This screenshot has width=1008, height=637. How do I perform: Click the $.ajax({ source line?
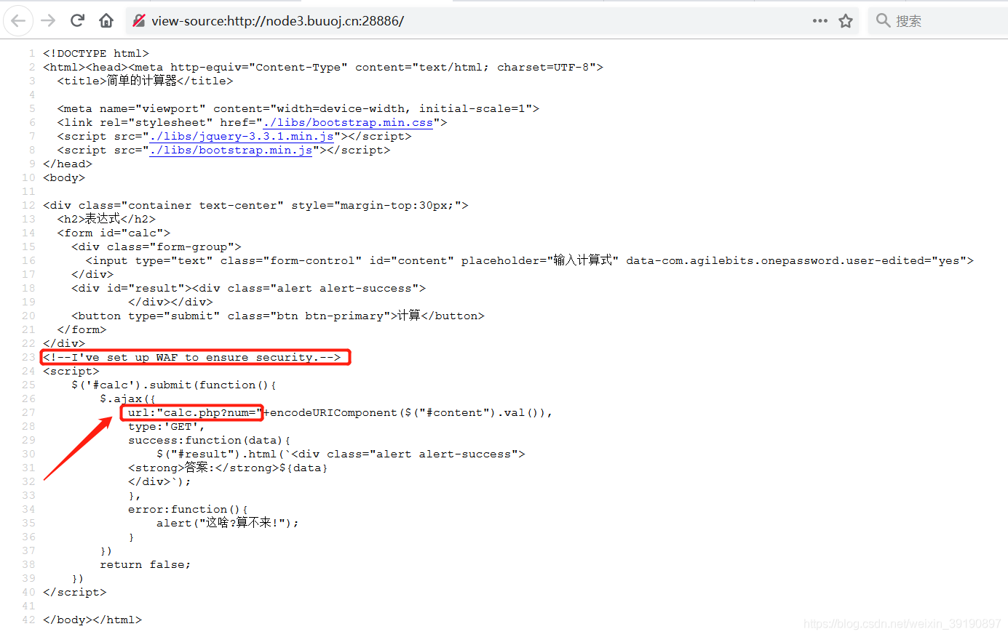coord(127,398)
